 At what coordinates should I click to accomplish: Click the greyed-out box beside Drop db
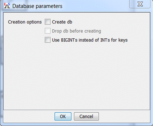pos(48,31)
